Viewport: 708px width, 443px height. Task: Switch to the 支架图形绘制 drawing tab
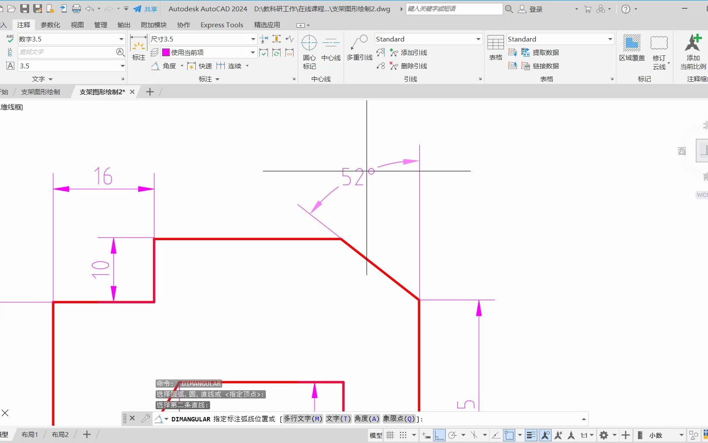[41, 92]
